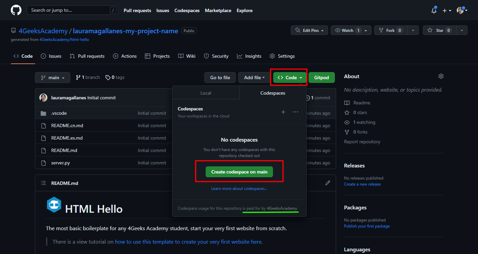Select the Actions repository tab
Screen dimensions: 478x254
[x=125, y=56]
